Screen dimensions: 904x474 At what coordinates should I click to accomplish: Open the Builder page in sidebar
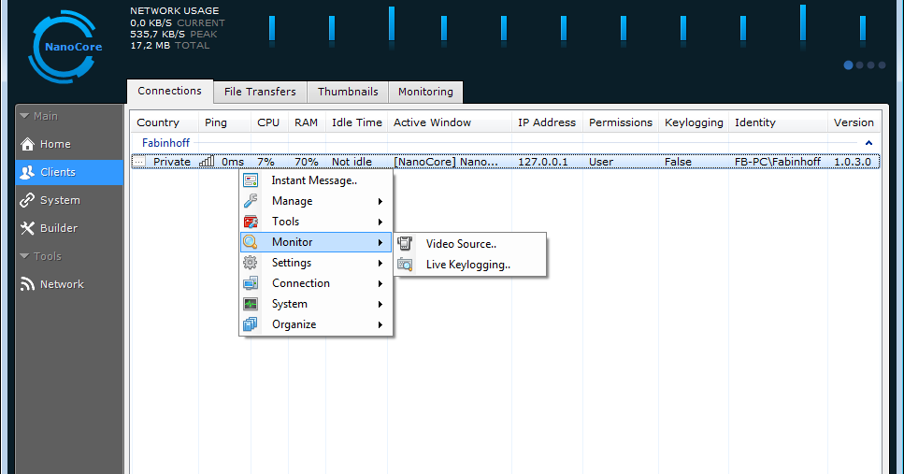[69, 228]
